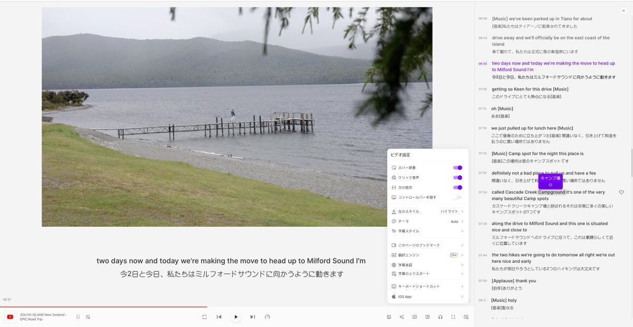Click the YouTube logo icon

point(10,316)
